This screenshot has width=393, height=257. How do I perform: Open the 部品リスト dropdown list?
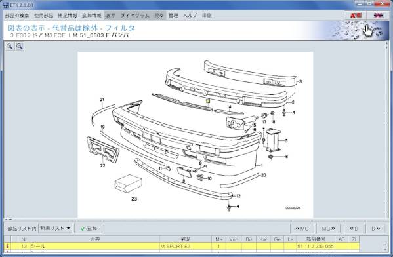55,228
